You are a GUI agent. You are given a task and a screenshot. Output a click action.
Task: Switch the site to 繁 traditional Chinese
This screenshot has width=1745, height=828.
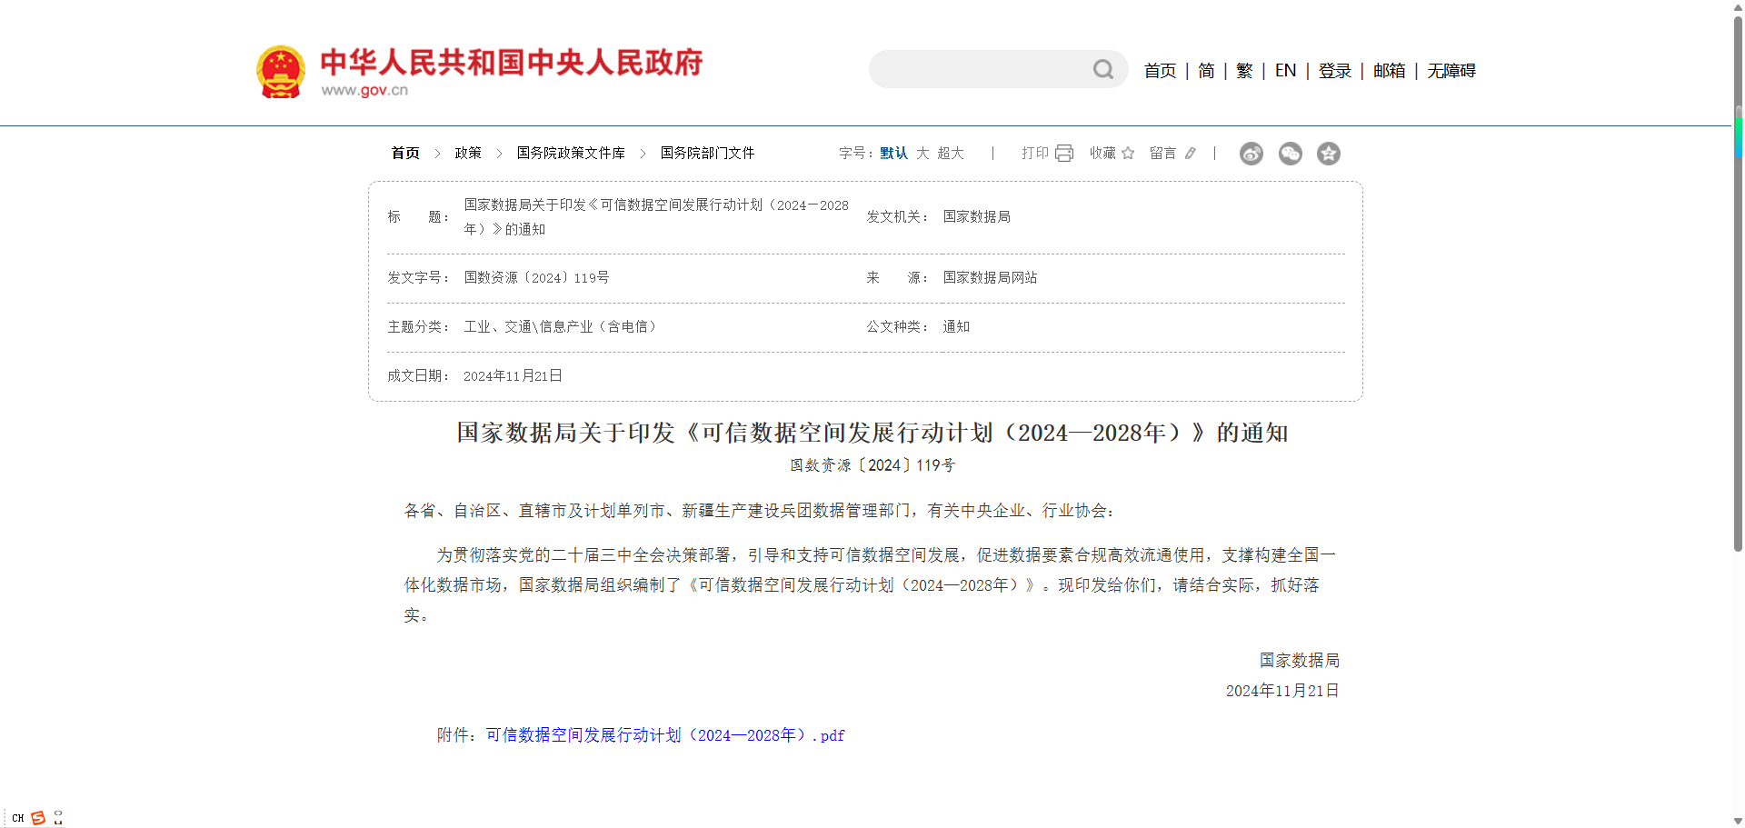click(1244, 70)
